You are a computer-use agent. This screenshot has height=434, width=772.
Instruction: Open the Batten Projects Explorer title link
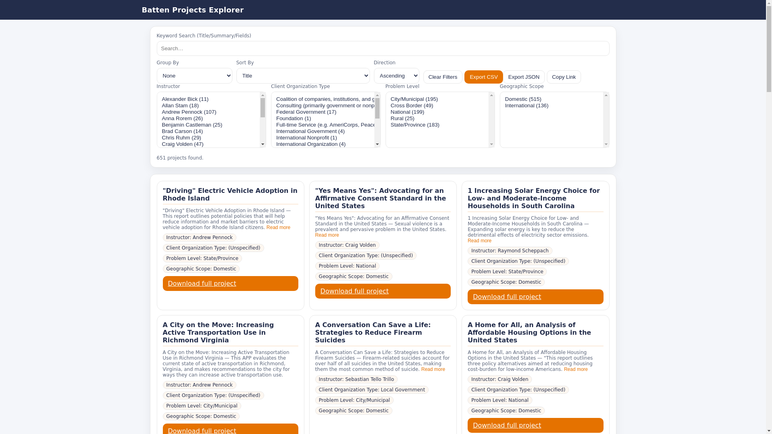click(193, 10)
